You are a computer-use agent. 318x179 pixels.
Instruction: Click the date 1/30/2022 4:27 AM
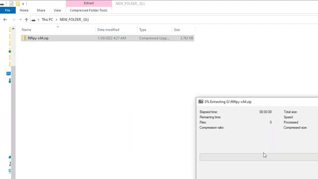(x=112, y=38)
